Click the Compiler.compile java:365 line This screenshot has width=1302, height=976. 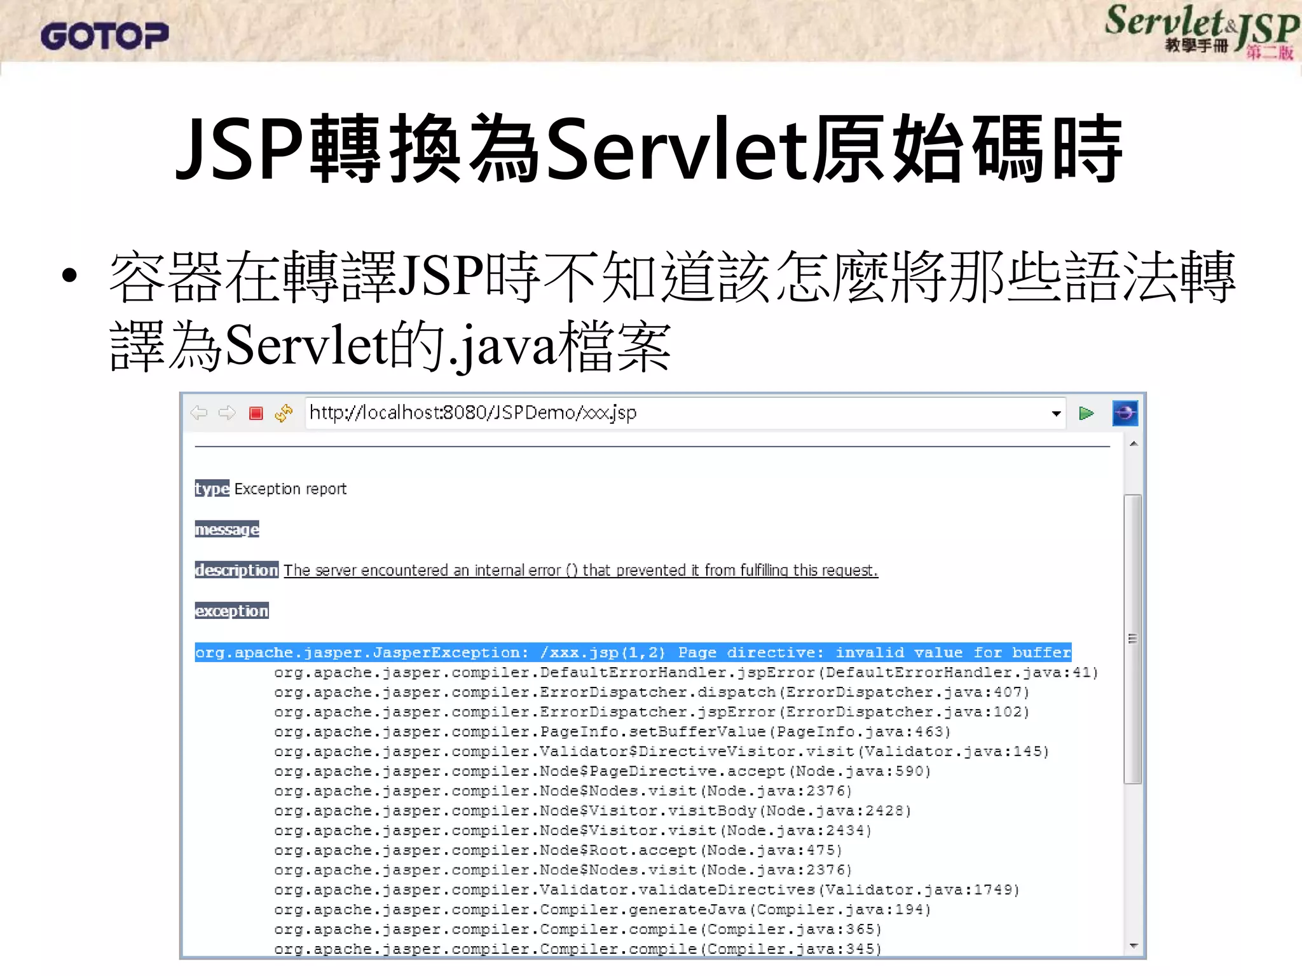(578, 929)
